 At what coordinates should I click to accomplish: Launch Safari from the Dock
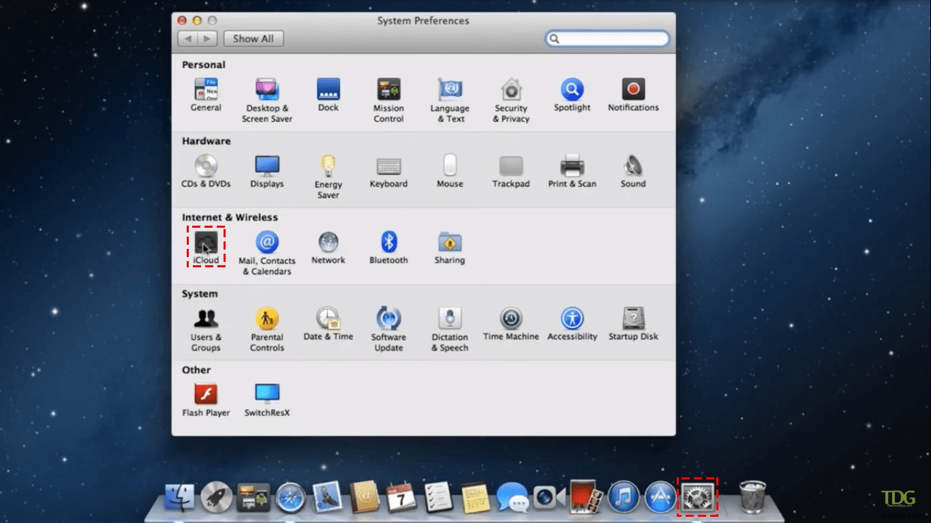[289, 497]
